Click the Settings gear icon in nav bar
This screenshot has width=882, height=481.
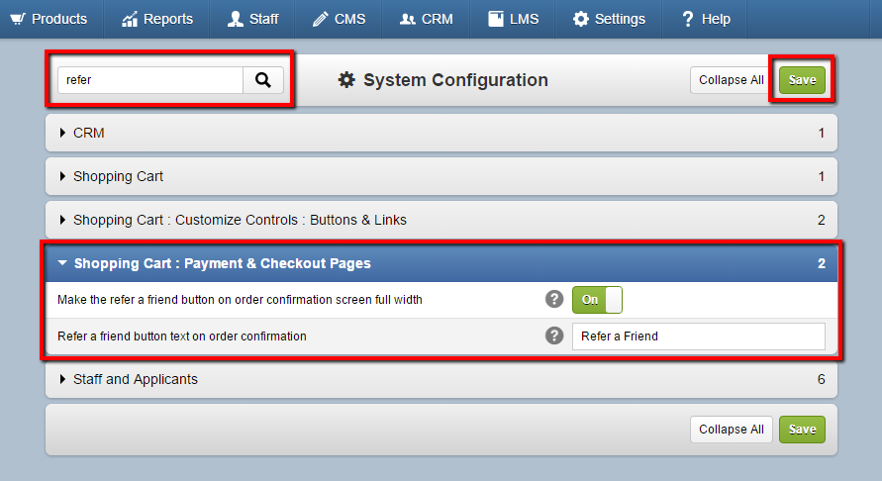coord(580,19)
